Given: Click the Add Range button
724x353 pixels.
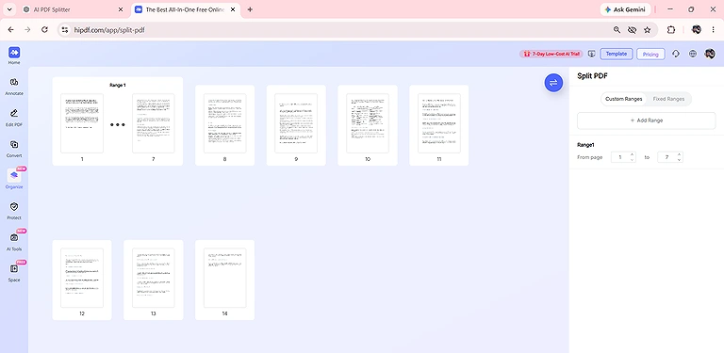Looking at the screenshot, I should click(x=646, y=120).
